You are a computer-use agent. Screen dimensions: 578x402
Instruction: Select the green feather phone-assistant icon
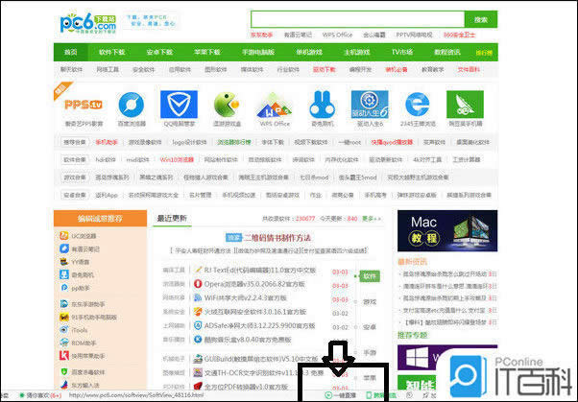pos(465,105)
